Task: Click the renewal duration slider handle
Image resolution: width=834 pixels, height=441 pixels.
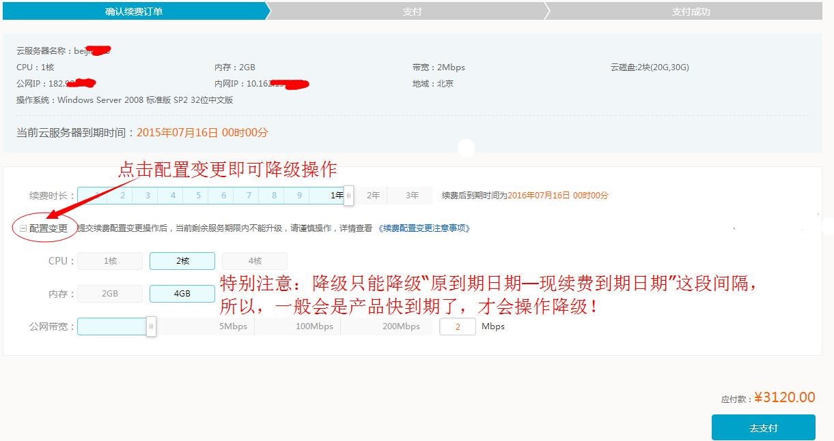Action: coord(348,196)
